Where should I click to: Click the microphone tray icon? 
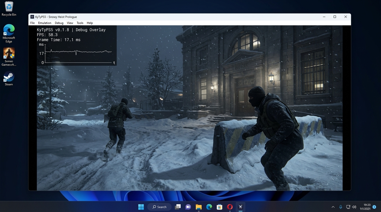tap(341, 207)
